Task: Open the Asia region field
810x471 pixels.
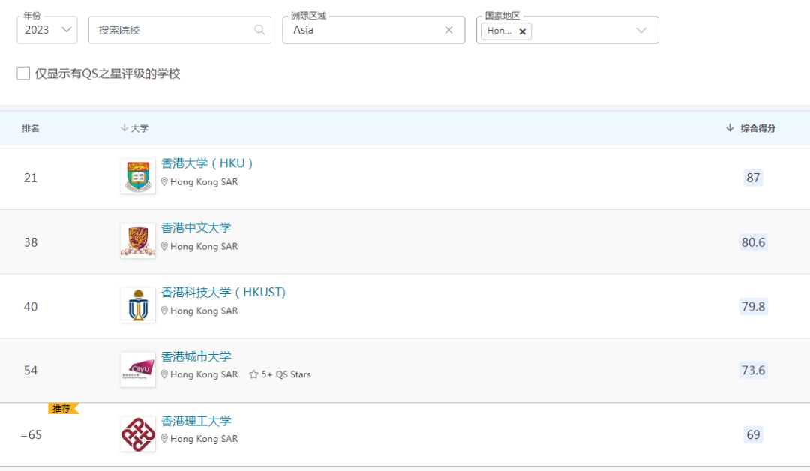Action: tap(373, 30)
